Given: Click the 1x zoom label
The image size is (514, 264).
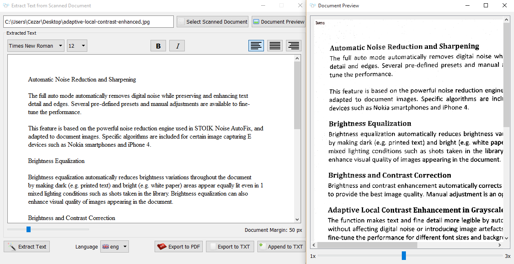Looking at the screenshot, I should 313,256.
